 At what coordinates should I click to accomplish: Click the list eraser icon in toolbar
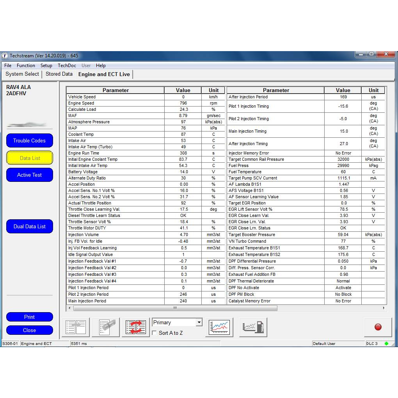point(106,327)
